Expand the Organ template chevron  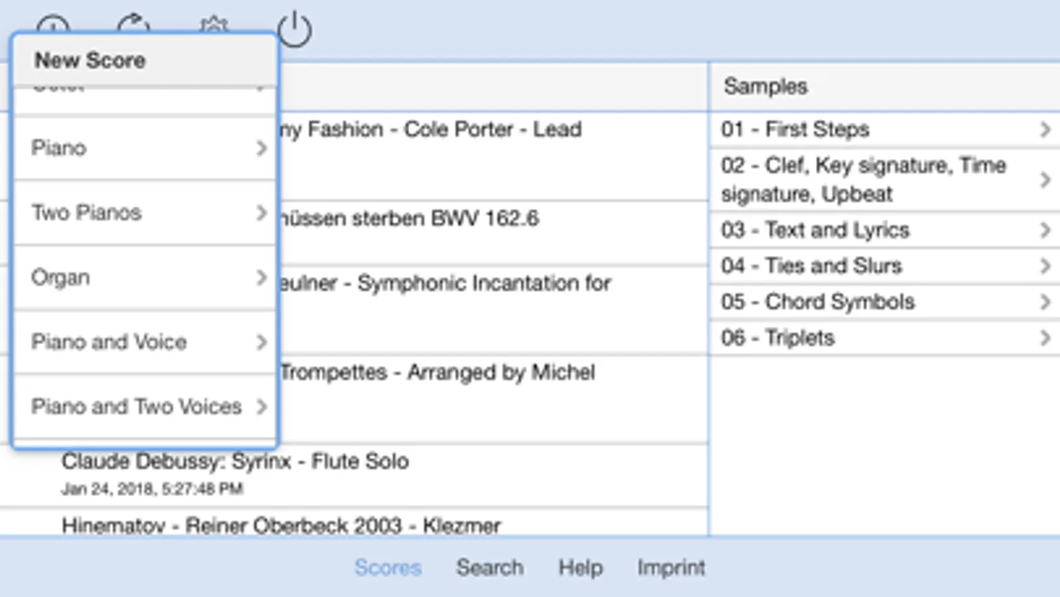pyautogui.click(x=261, y=277)
